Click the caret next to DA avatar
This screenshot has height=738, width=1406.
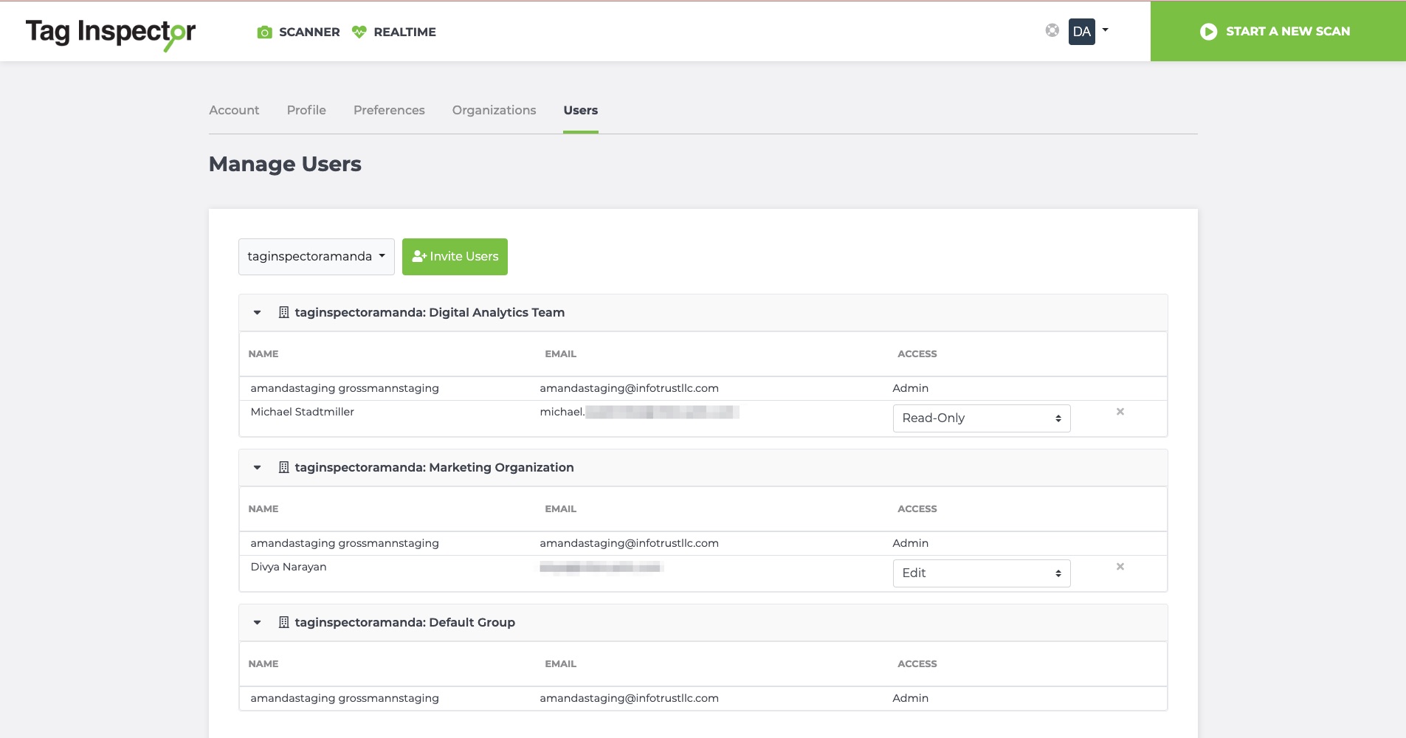[1105, 30]
